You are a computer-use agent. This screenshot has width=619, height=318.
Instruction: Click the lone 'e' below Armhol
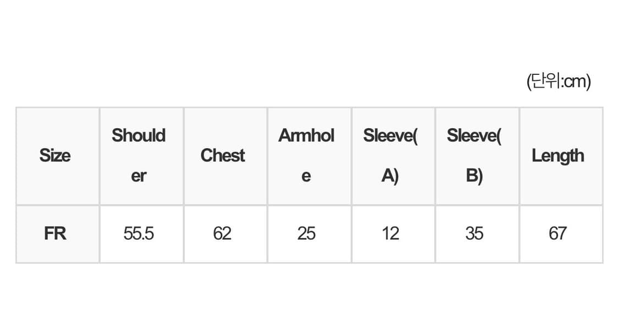[x=306, y=176]
